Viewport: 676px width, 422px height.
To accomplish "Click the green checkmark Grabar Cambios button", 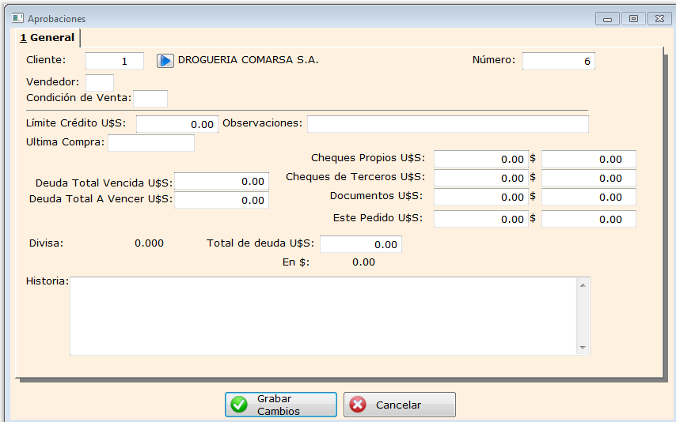I will [x=281, y=405].
